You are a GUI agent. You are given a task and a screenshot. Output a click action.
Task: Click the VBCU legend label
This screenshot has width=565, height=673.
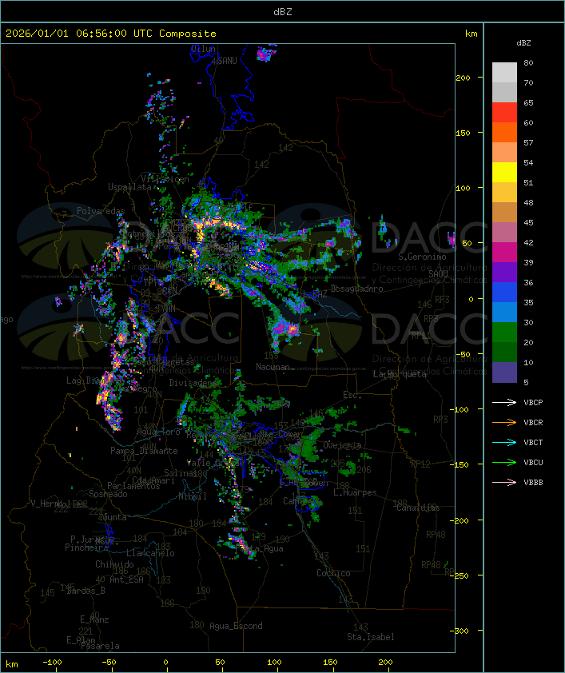coord(533,462)
